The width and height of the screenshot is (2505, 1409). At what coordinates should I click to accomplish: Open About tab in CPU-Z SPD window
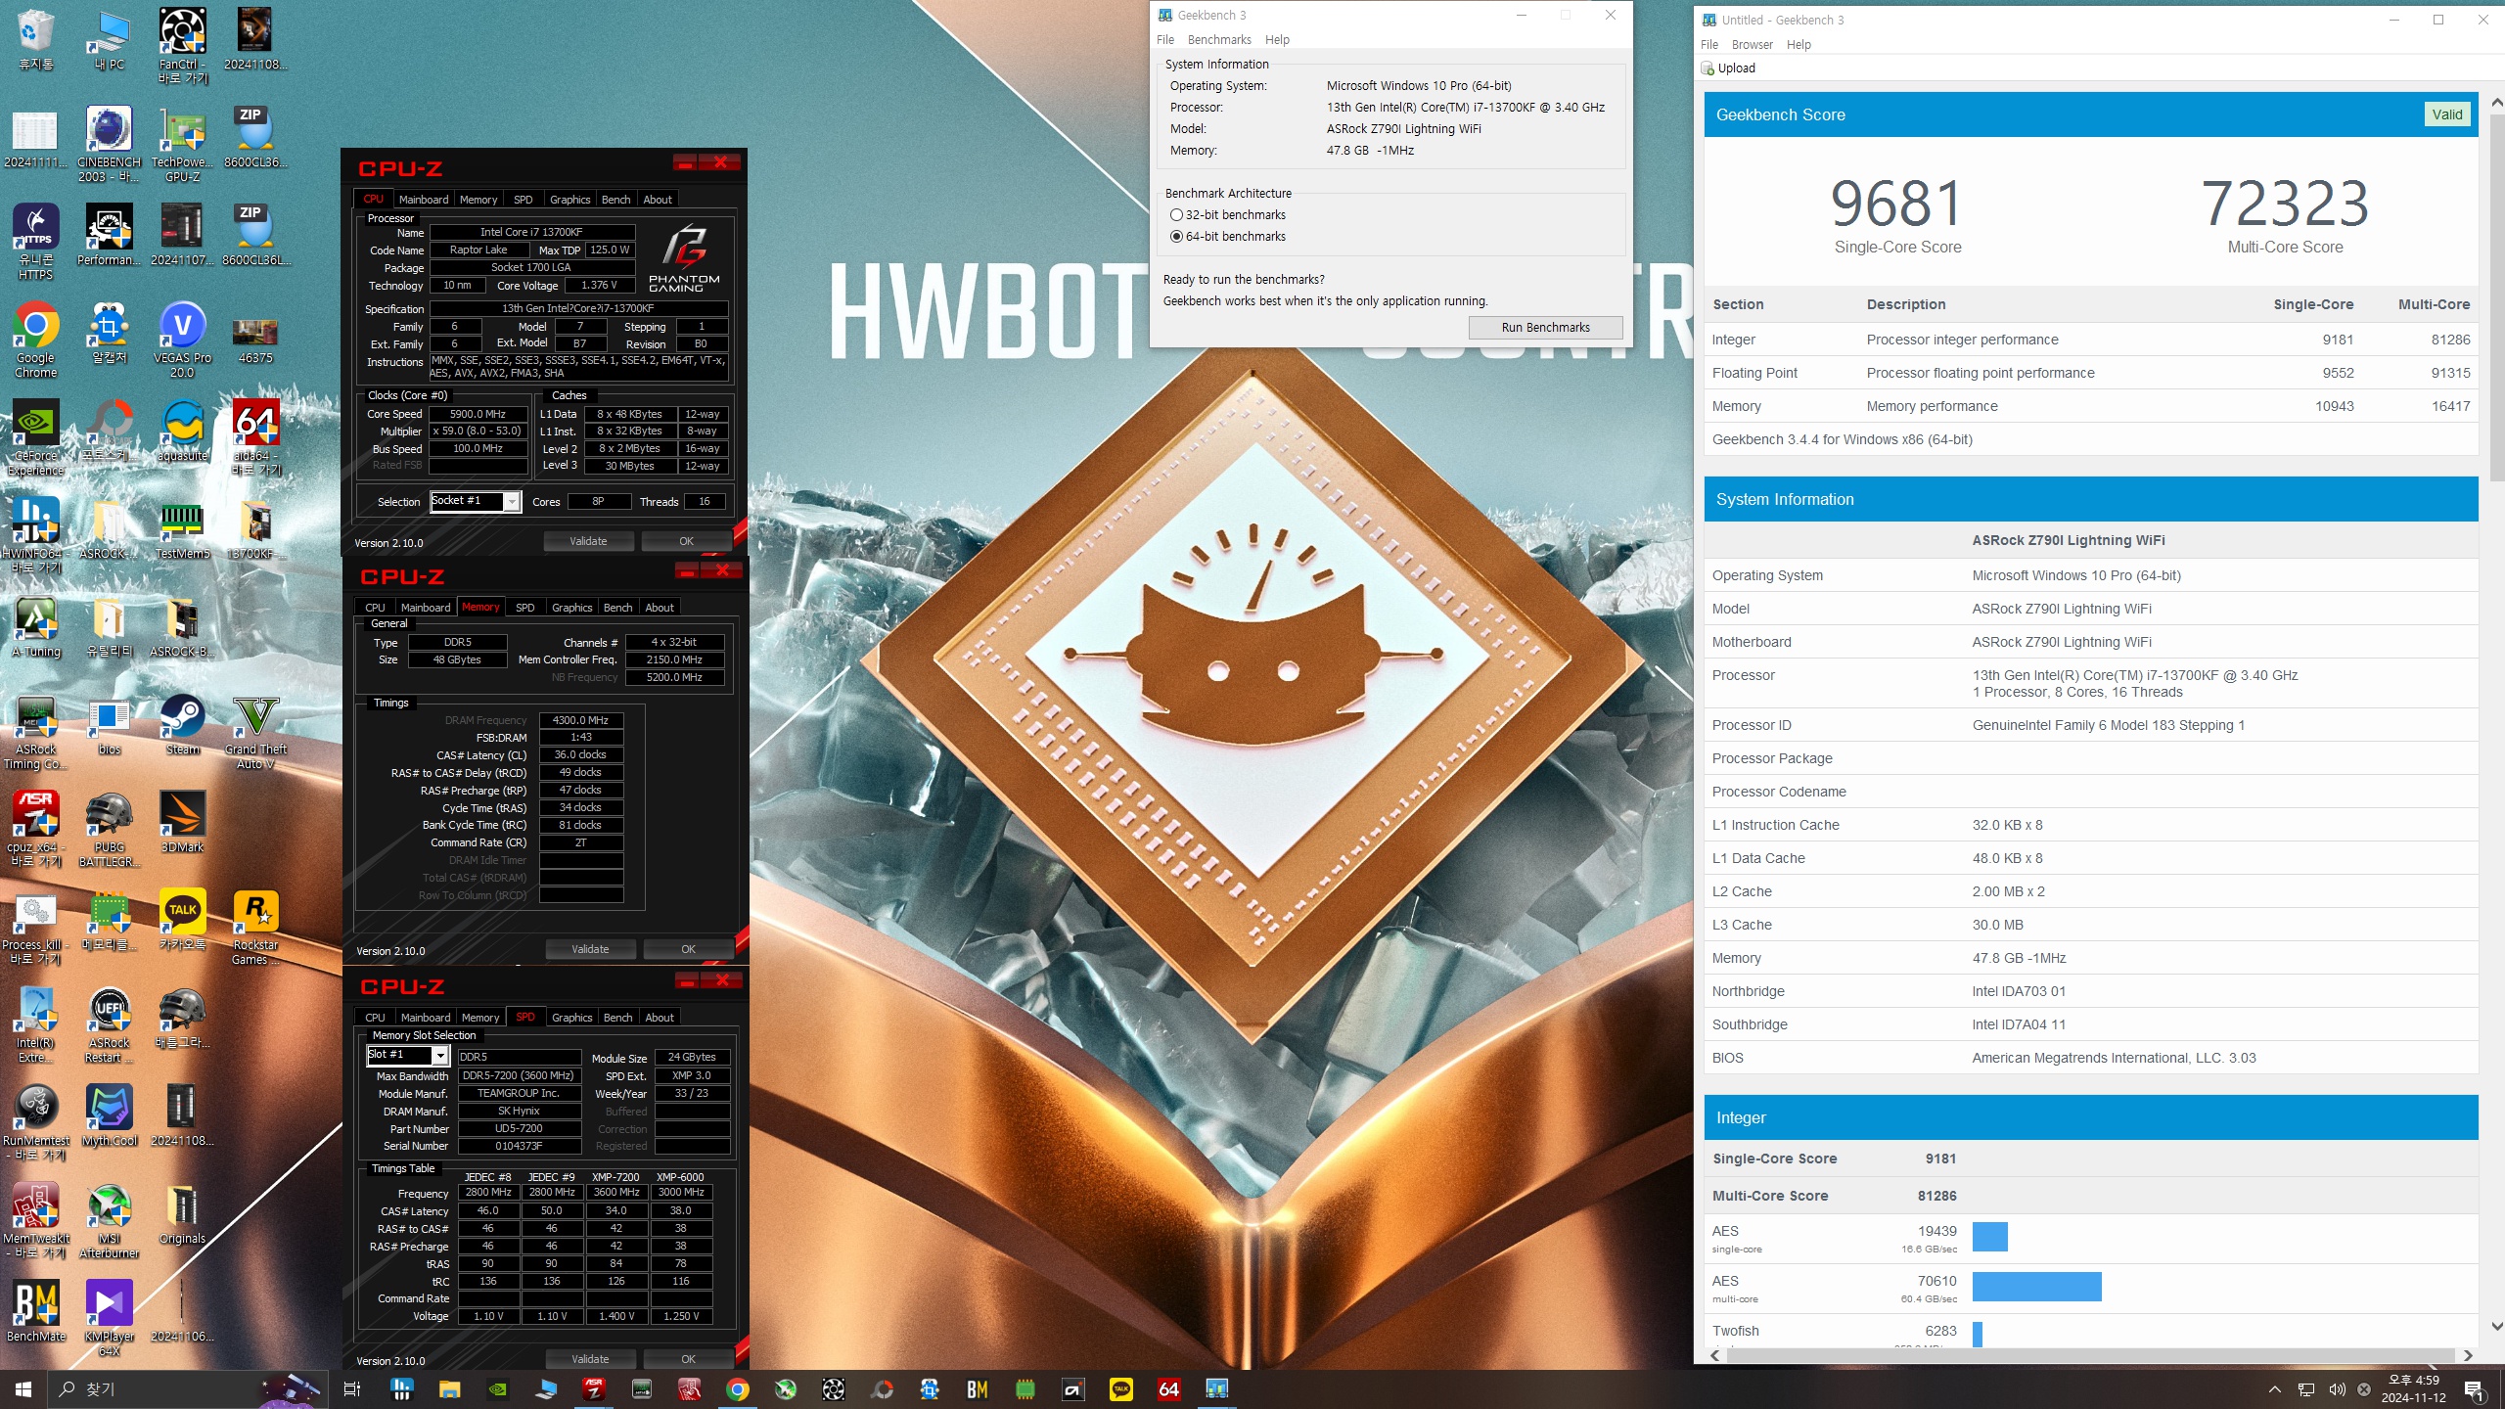click(660, 1018)
